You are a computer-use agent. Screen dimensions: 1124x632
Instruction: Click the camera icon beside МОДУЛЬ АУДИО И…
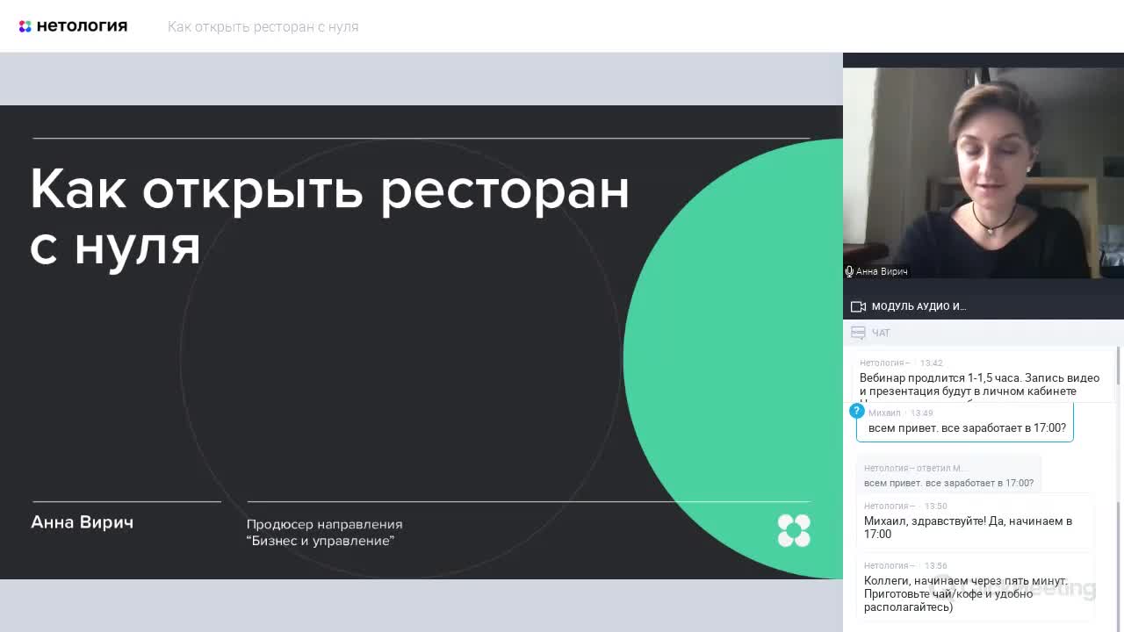858,306
